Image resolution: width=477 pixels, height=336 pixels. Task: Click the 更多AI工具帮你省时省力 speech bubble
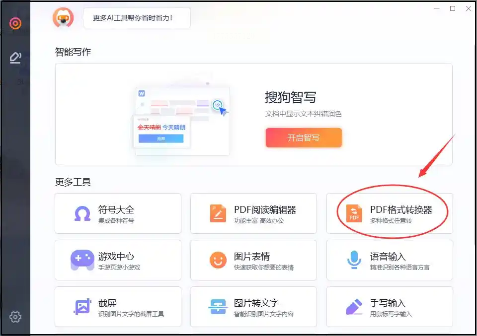[x=137, y=18]
